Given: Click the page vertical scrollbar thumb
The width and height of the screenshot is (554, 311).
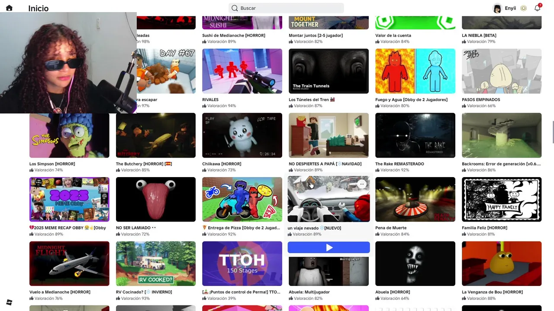Looking at the screenshot, I should coord(553,133).
